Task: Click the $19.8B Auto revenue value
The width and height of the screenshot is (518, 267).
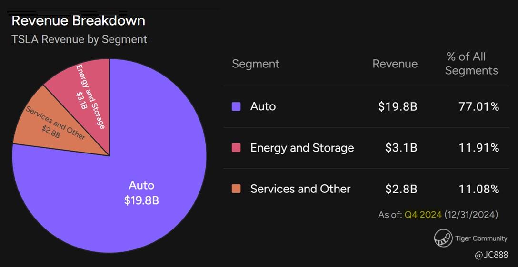Action: pos(398,106)
